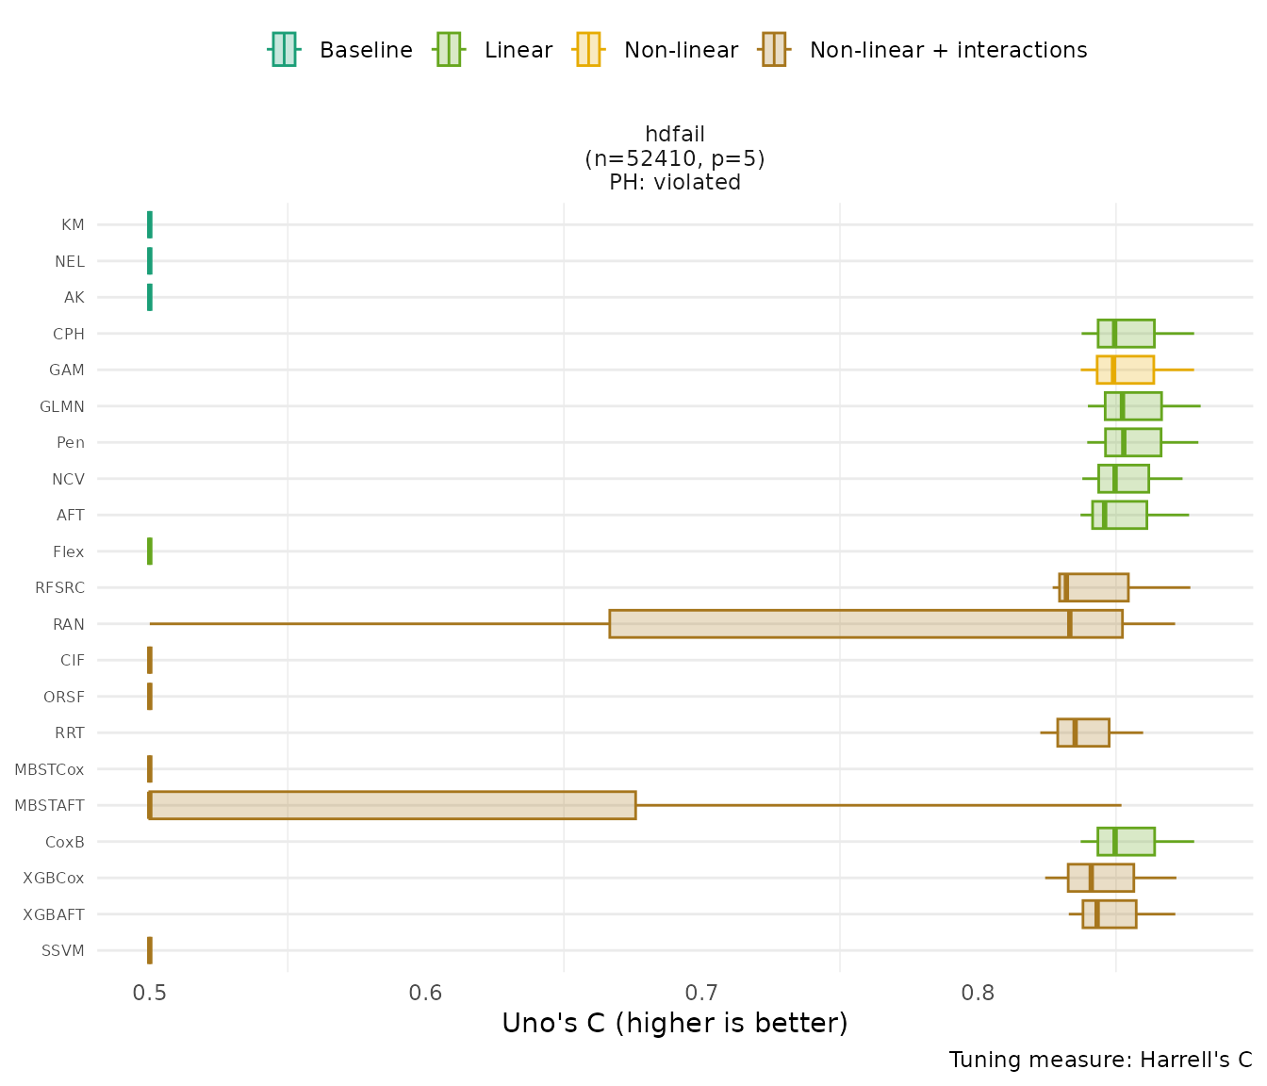
Task: Click the RRT boxplot box
Action: click(x=1082, y=732)
